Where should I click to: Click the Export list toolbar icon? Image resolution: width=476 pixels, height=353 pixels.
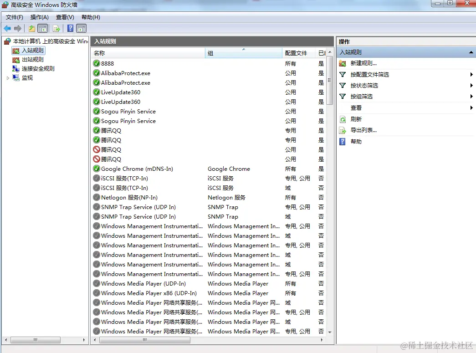(56, 29)
